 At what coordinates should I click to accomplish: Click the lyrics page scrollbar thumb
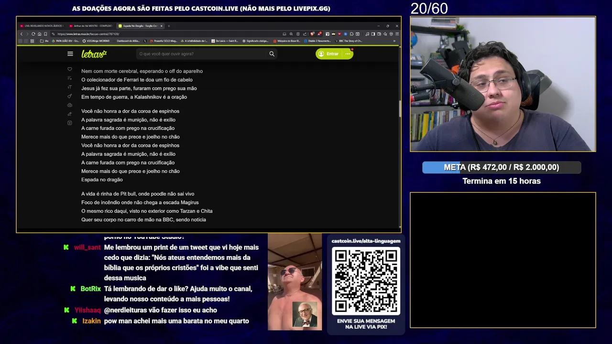pyautogui.click(x=400, y=109)
